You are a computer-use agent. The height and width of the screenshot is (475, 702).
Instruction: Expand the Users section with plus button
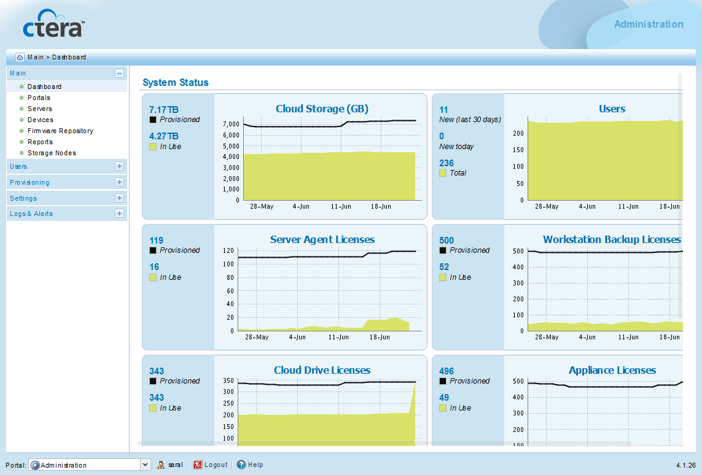click(x=119, y=166)
